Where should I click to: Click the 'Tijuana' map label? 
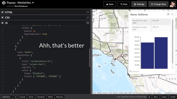pos(134,79)
